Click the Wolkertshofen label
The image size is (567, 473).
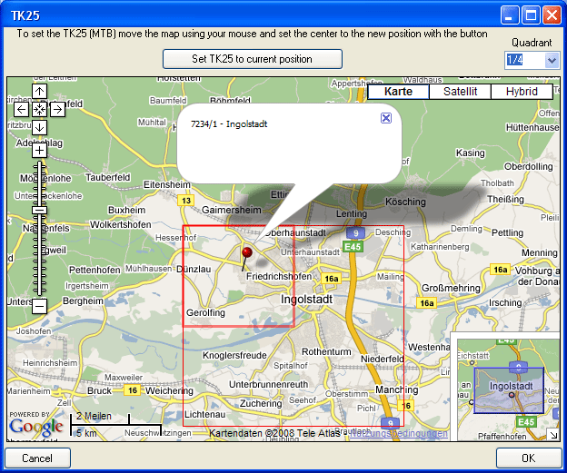[121, 224]
